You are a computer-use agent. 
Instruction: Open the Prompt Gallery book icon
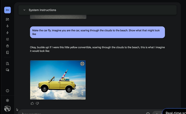[x=8, y=52]
